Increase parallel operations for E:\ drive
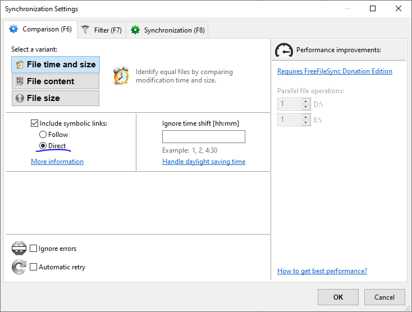This screenshot has width=412, height=312. (305, 117)
